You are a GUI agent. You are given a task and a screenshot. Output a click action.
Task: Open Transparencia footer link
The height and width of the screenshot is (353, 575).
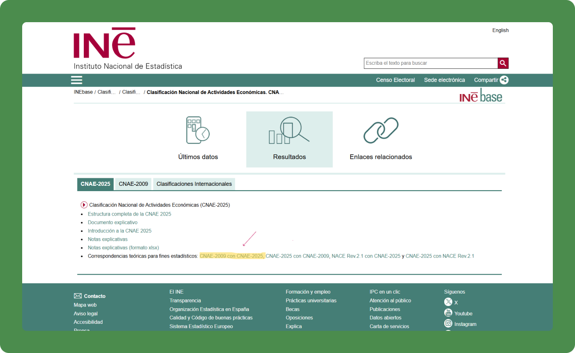pyautogui.click(x=185, y=301)
